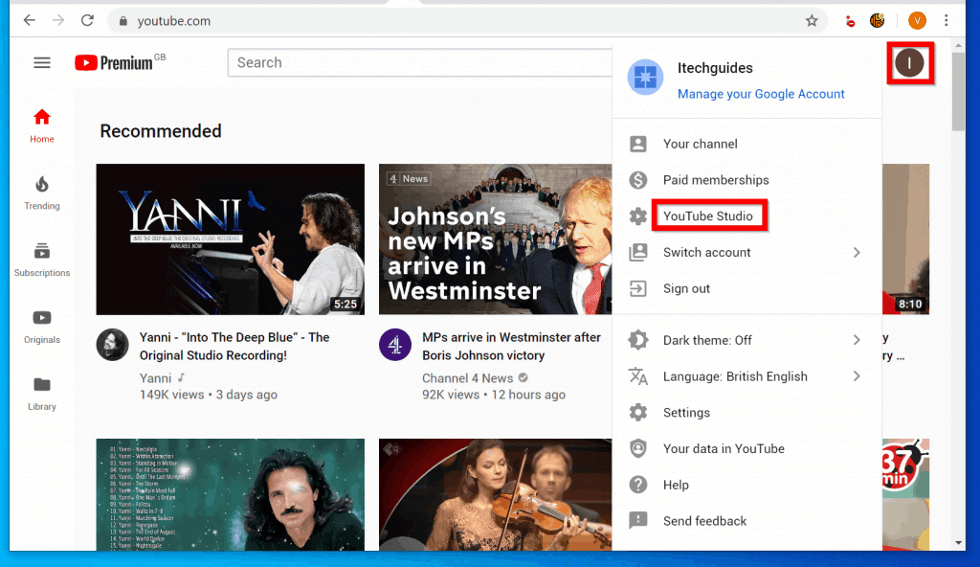Click the basketball extension icon in toolbar
Image resolution: width=980 pixels, height=567 pixels.
tap(878, 21)
